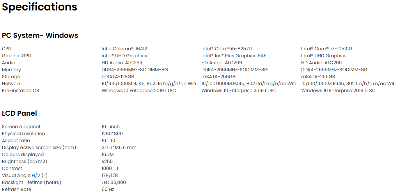Click the 10.1 inch value
399x193 pixels.
click(111, 127)
